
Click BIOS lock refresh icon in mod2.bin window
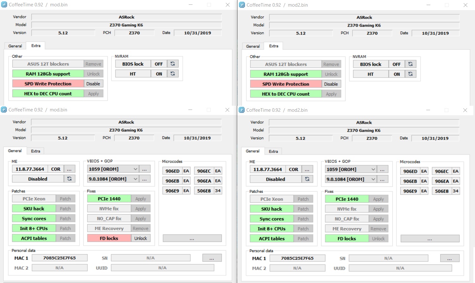point(410,64)
